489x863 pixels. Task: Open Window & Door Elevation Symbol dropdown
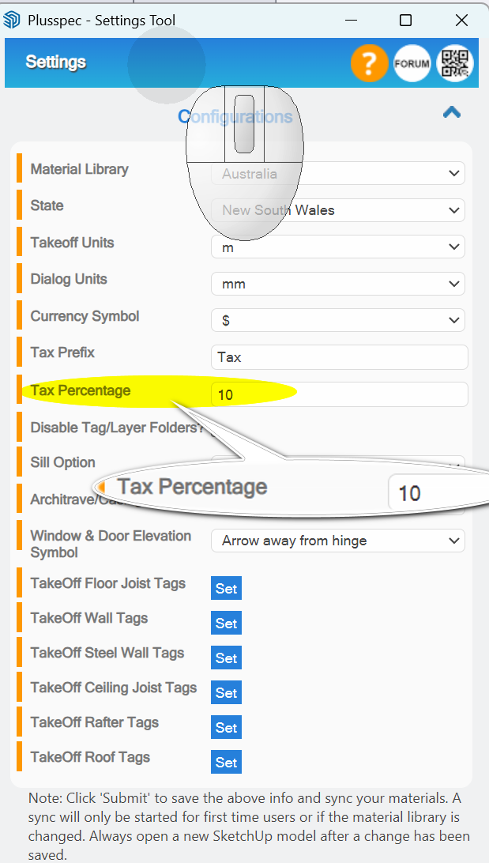(338, 541)
